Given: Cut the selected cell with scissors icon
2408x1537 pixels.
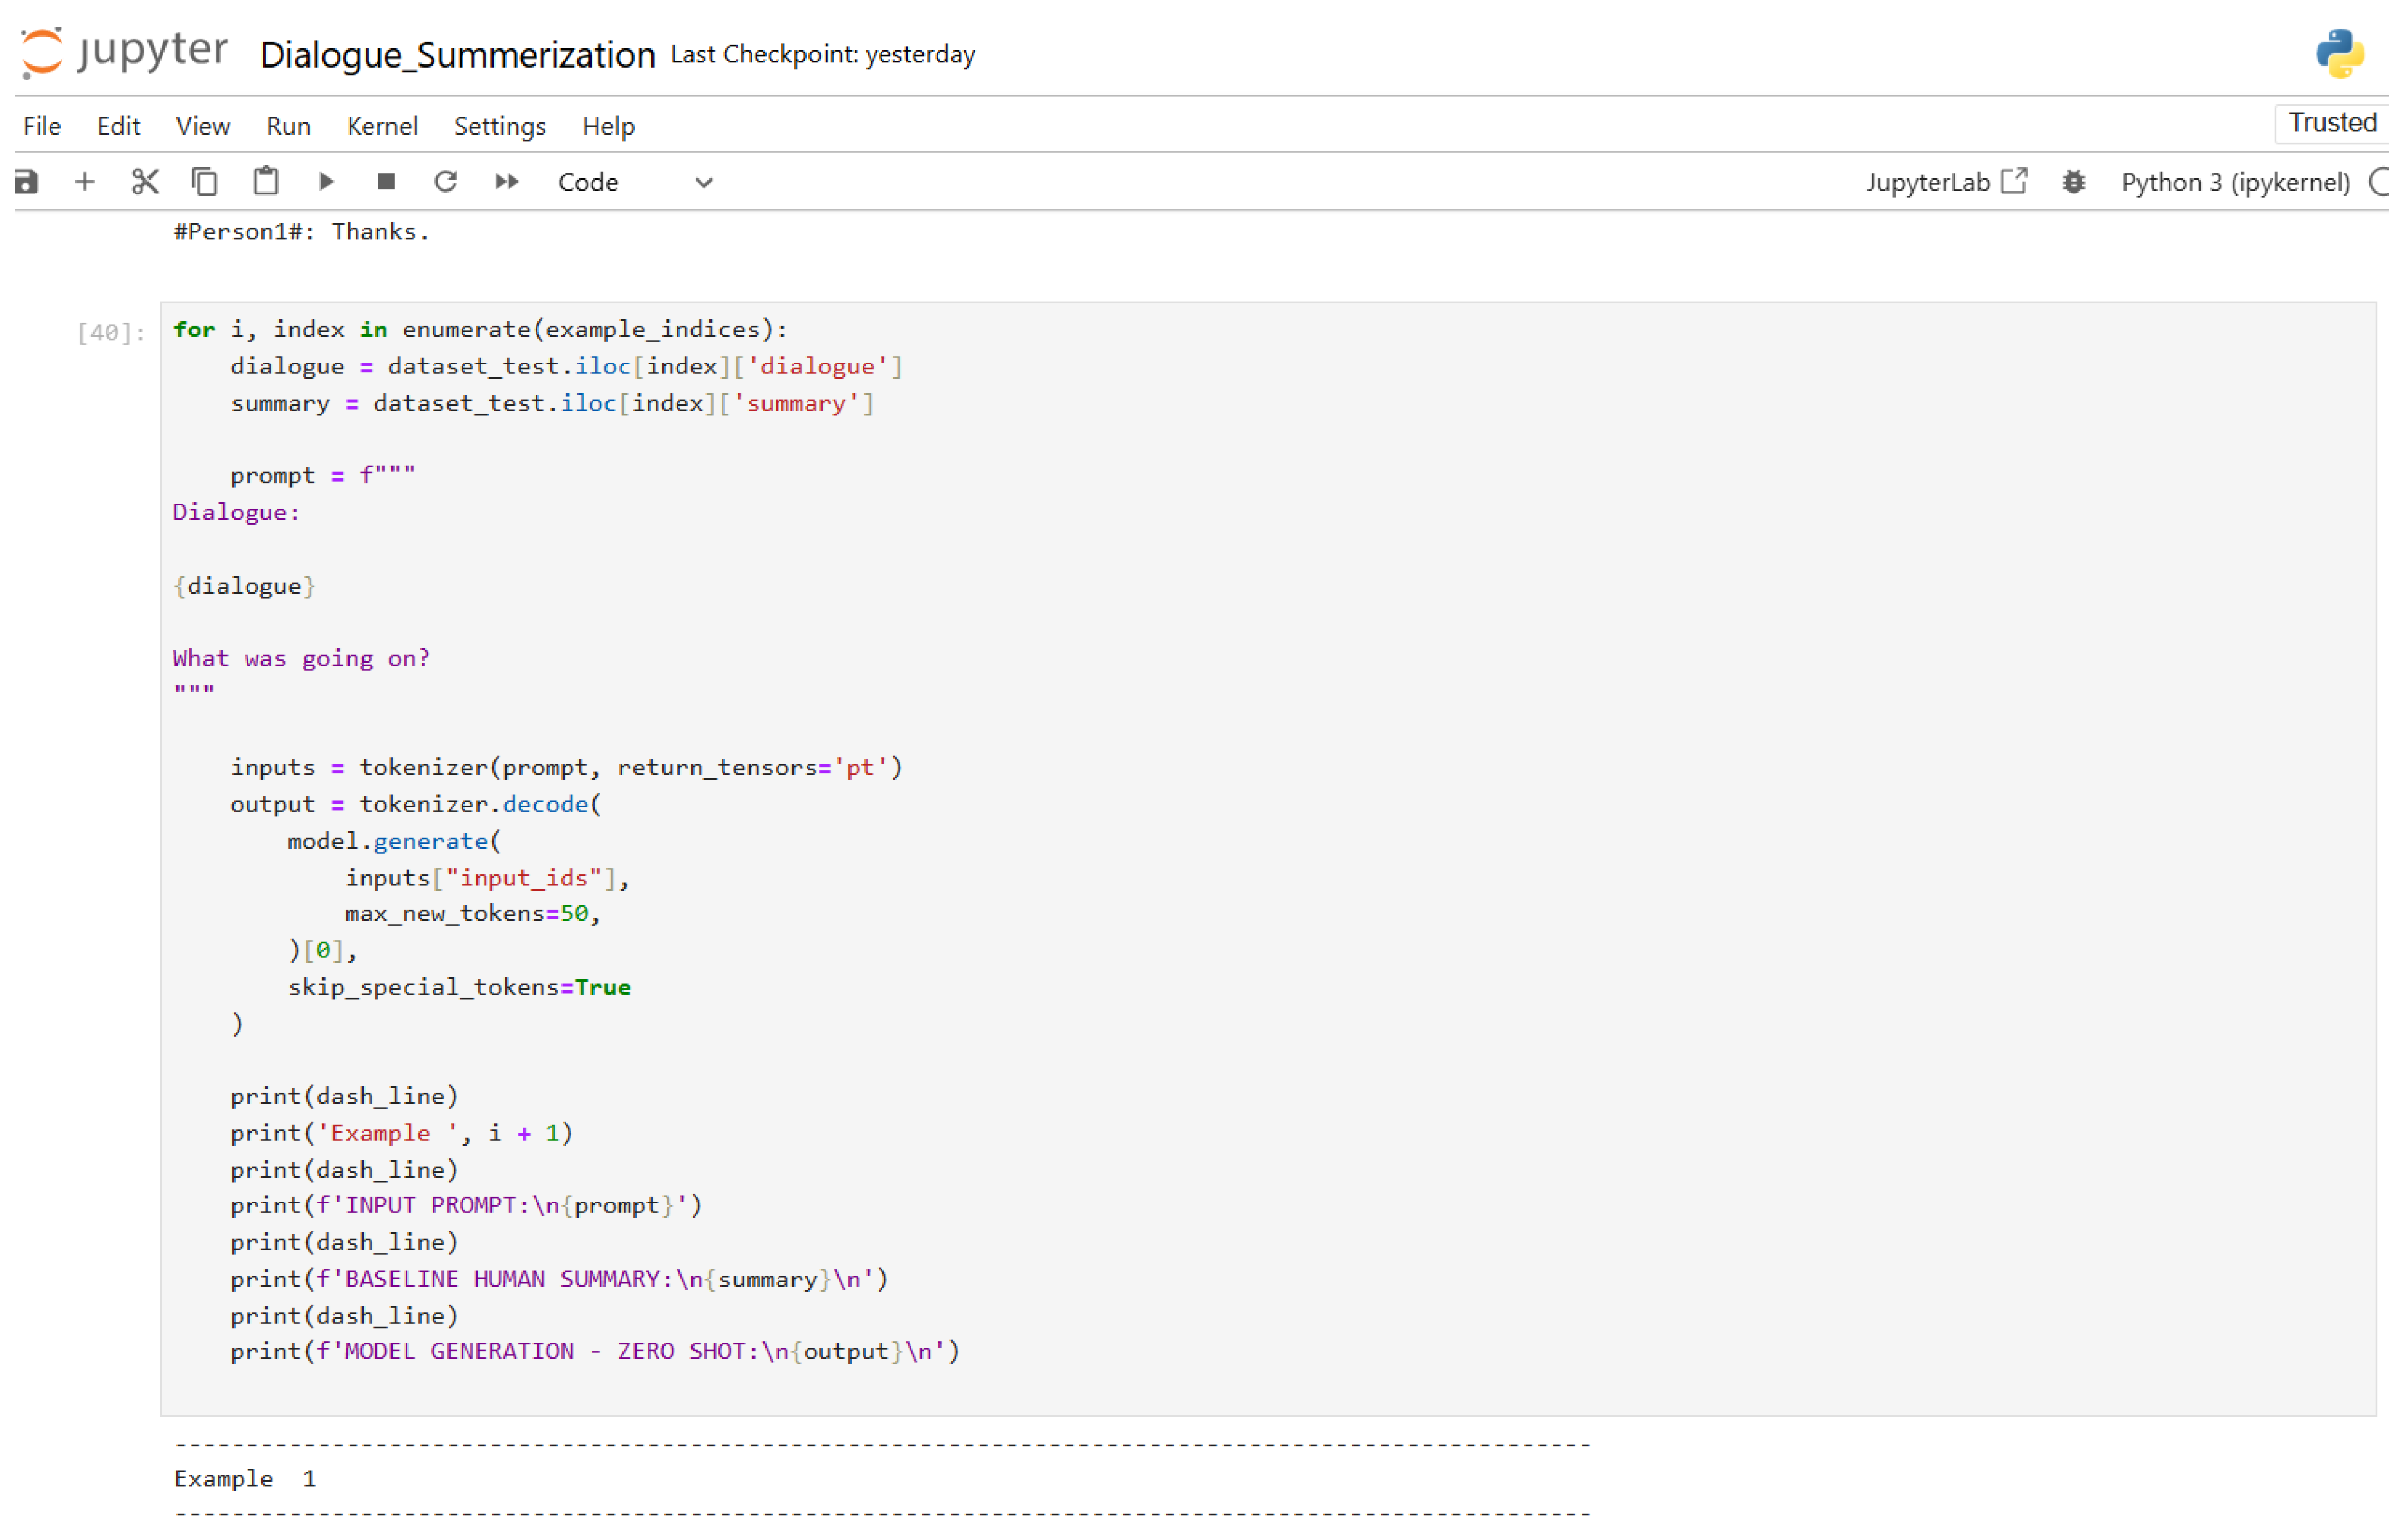Looking at the screenshot, I should [x=145, y=182].
